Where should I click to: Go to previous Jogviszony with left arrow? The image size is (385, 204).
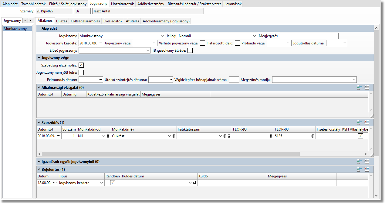click(x=25, y=21)
